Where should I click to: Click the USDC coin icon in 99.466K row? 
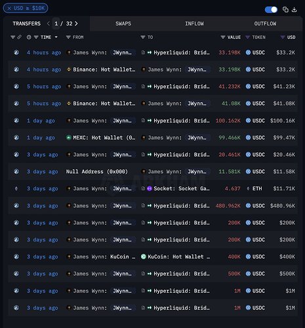tap(248, 138)
